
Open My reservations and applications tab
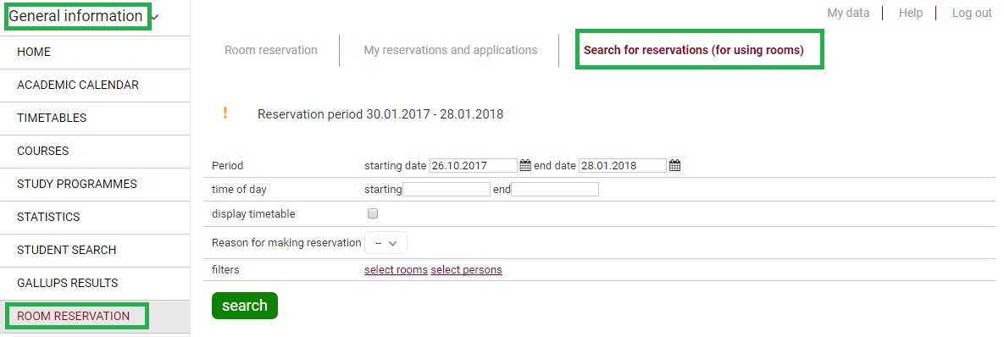click(451, 50)
